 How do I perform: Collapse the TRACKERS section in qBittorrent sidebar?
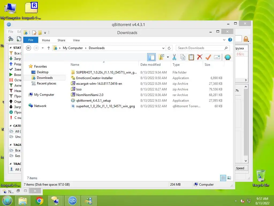pyautogui.click(x=10, y=164)
